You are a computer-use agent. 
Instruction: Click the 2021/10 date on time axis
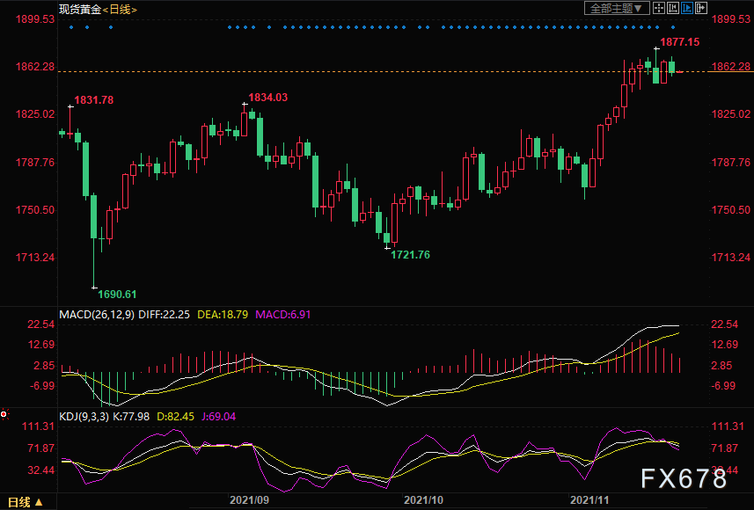tap(423, 500)
